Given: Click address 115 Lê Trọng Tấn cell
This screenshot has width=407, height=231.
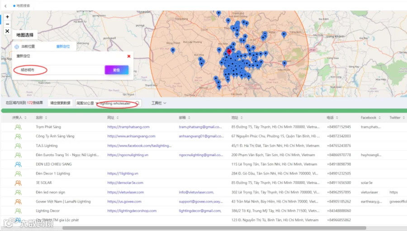Looking at the screenshot, I should [x=274, y=164].
